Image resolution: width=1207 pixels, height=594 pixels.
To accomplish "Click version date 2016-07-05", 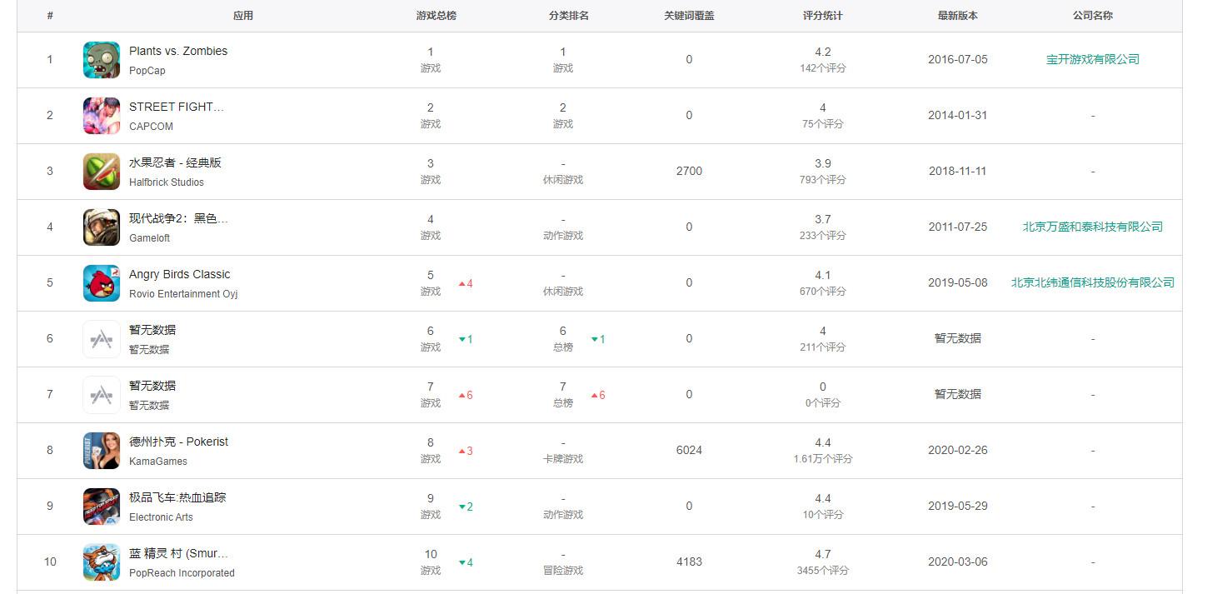I will (x=958, y=59).
